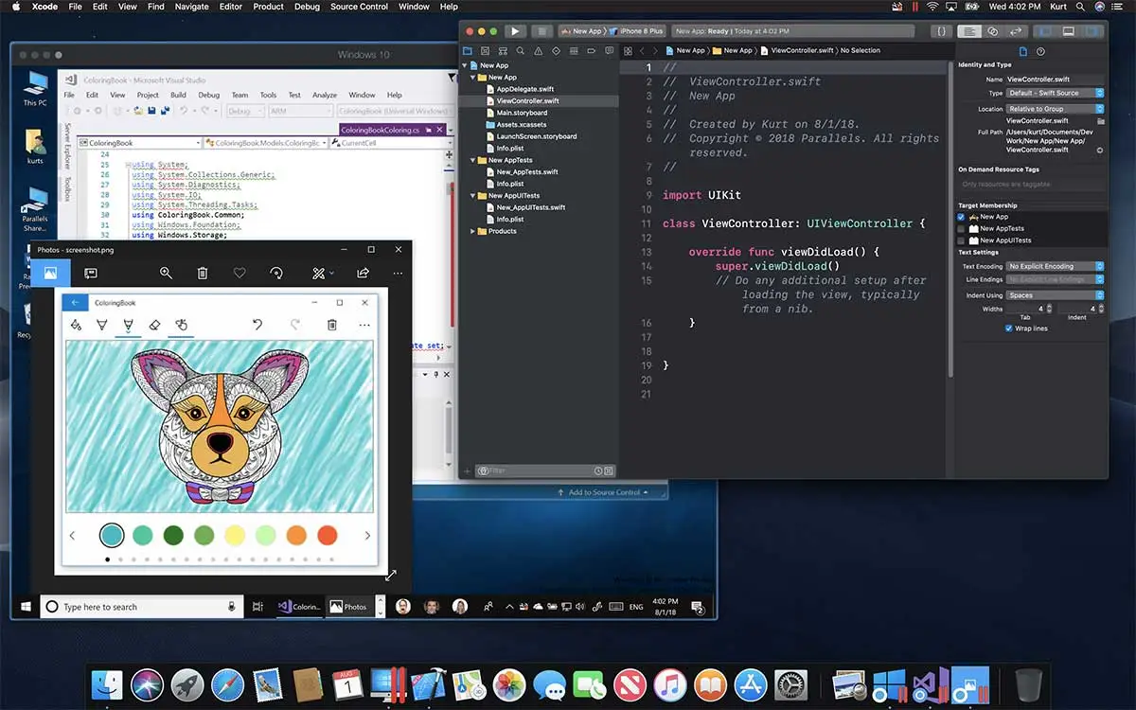Click the back arrow button in ColoringBook
Viewport: 1136px width, 710px height.
pyautogui.click(x=76, y=302)
